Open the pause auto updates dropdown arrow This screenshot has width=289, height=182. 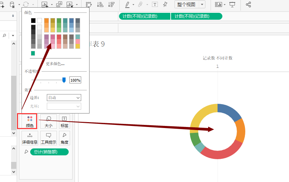[x=19, y=4]
